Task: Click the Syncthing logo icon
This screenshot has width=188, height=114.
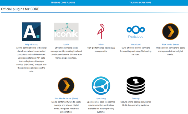Action: 101,86
